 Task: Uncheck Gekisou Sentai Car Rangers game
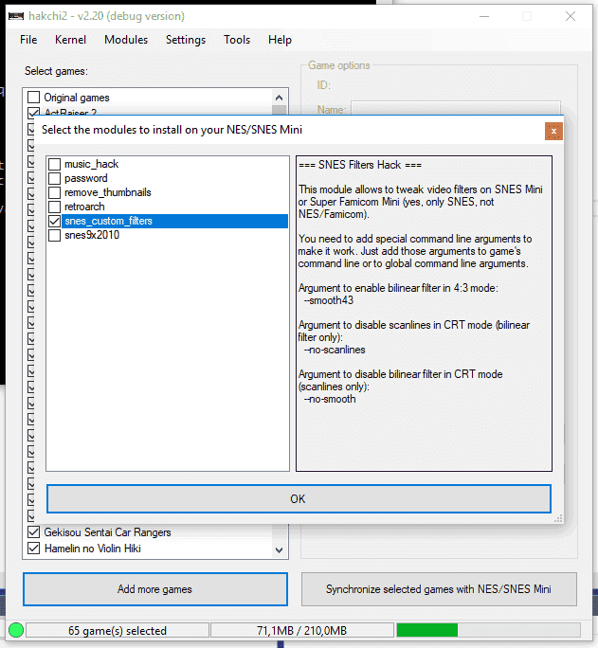(x=33, y=532)
